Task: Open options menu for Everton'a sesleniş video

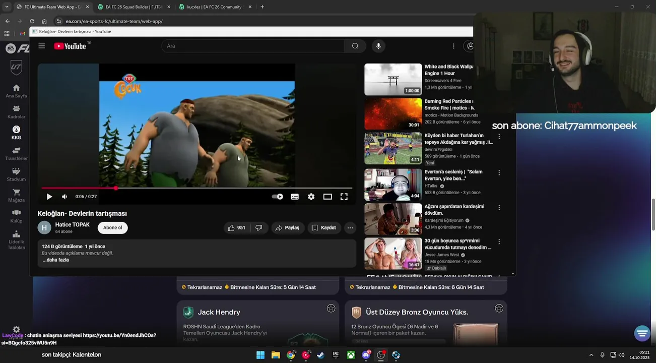Action: coord(499,173)
